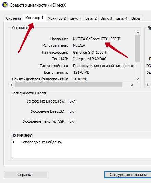151x183 pixels.
Task: Click the device list scroll-down arrow
Action: point(138,79)
